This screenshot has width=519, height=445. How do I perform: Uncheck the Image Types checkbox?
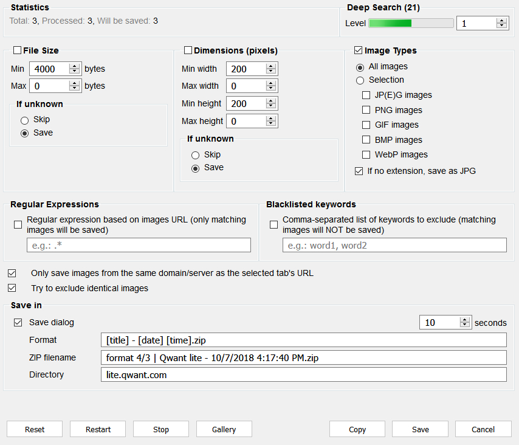(x=358, y=50)
